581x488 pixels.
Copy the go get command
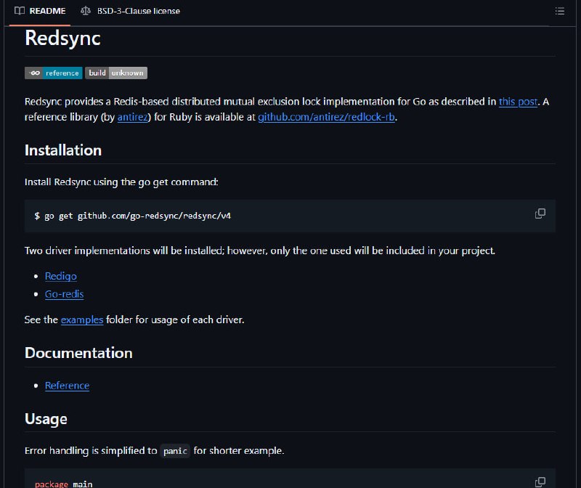click(x=540, y=213)
